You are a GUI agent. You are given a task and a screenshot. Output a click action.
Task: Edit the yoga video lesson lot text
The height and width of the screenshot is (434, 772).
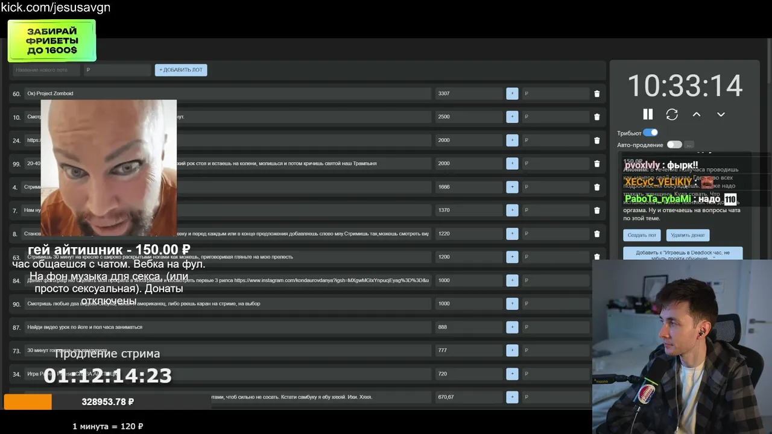pos(228,327)
